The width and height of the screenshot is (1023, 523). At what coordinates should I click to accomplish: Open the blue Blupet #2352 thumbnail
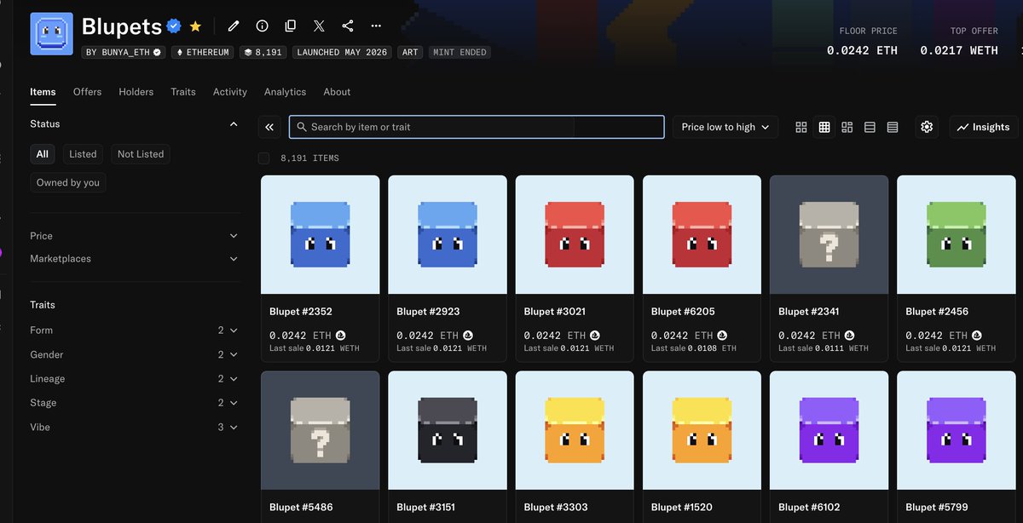(x=321, y=235)
